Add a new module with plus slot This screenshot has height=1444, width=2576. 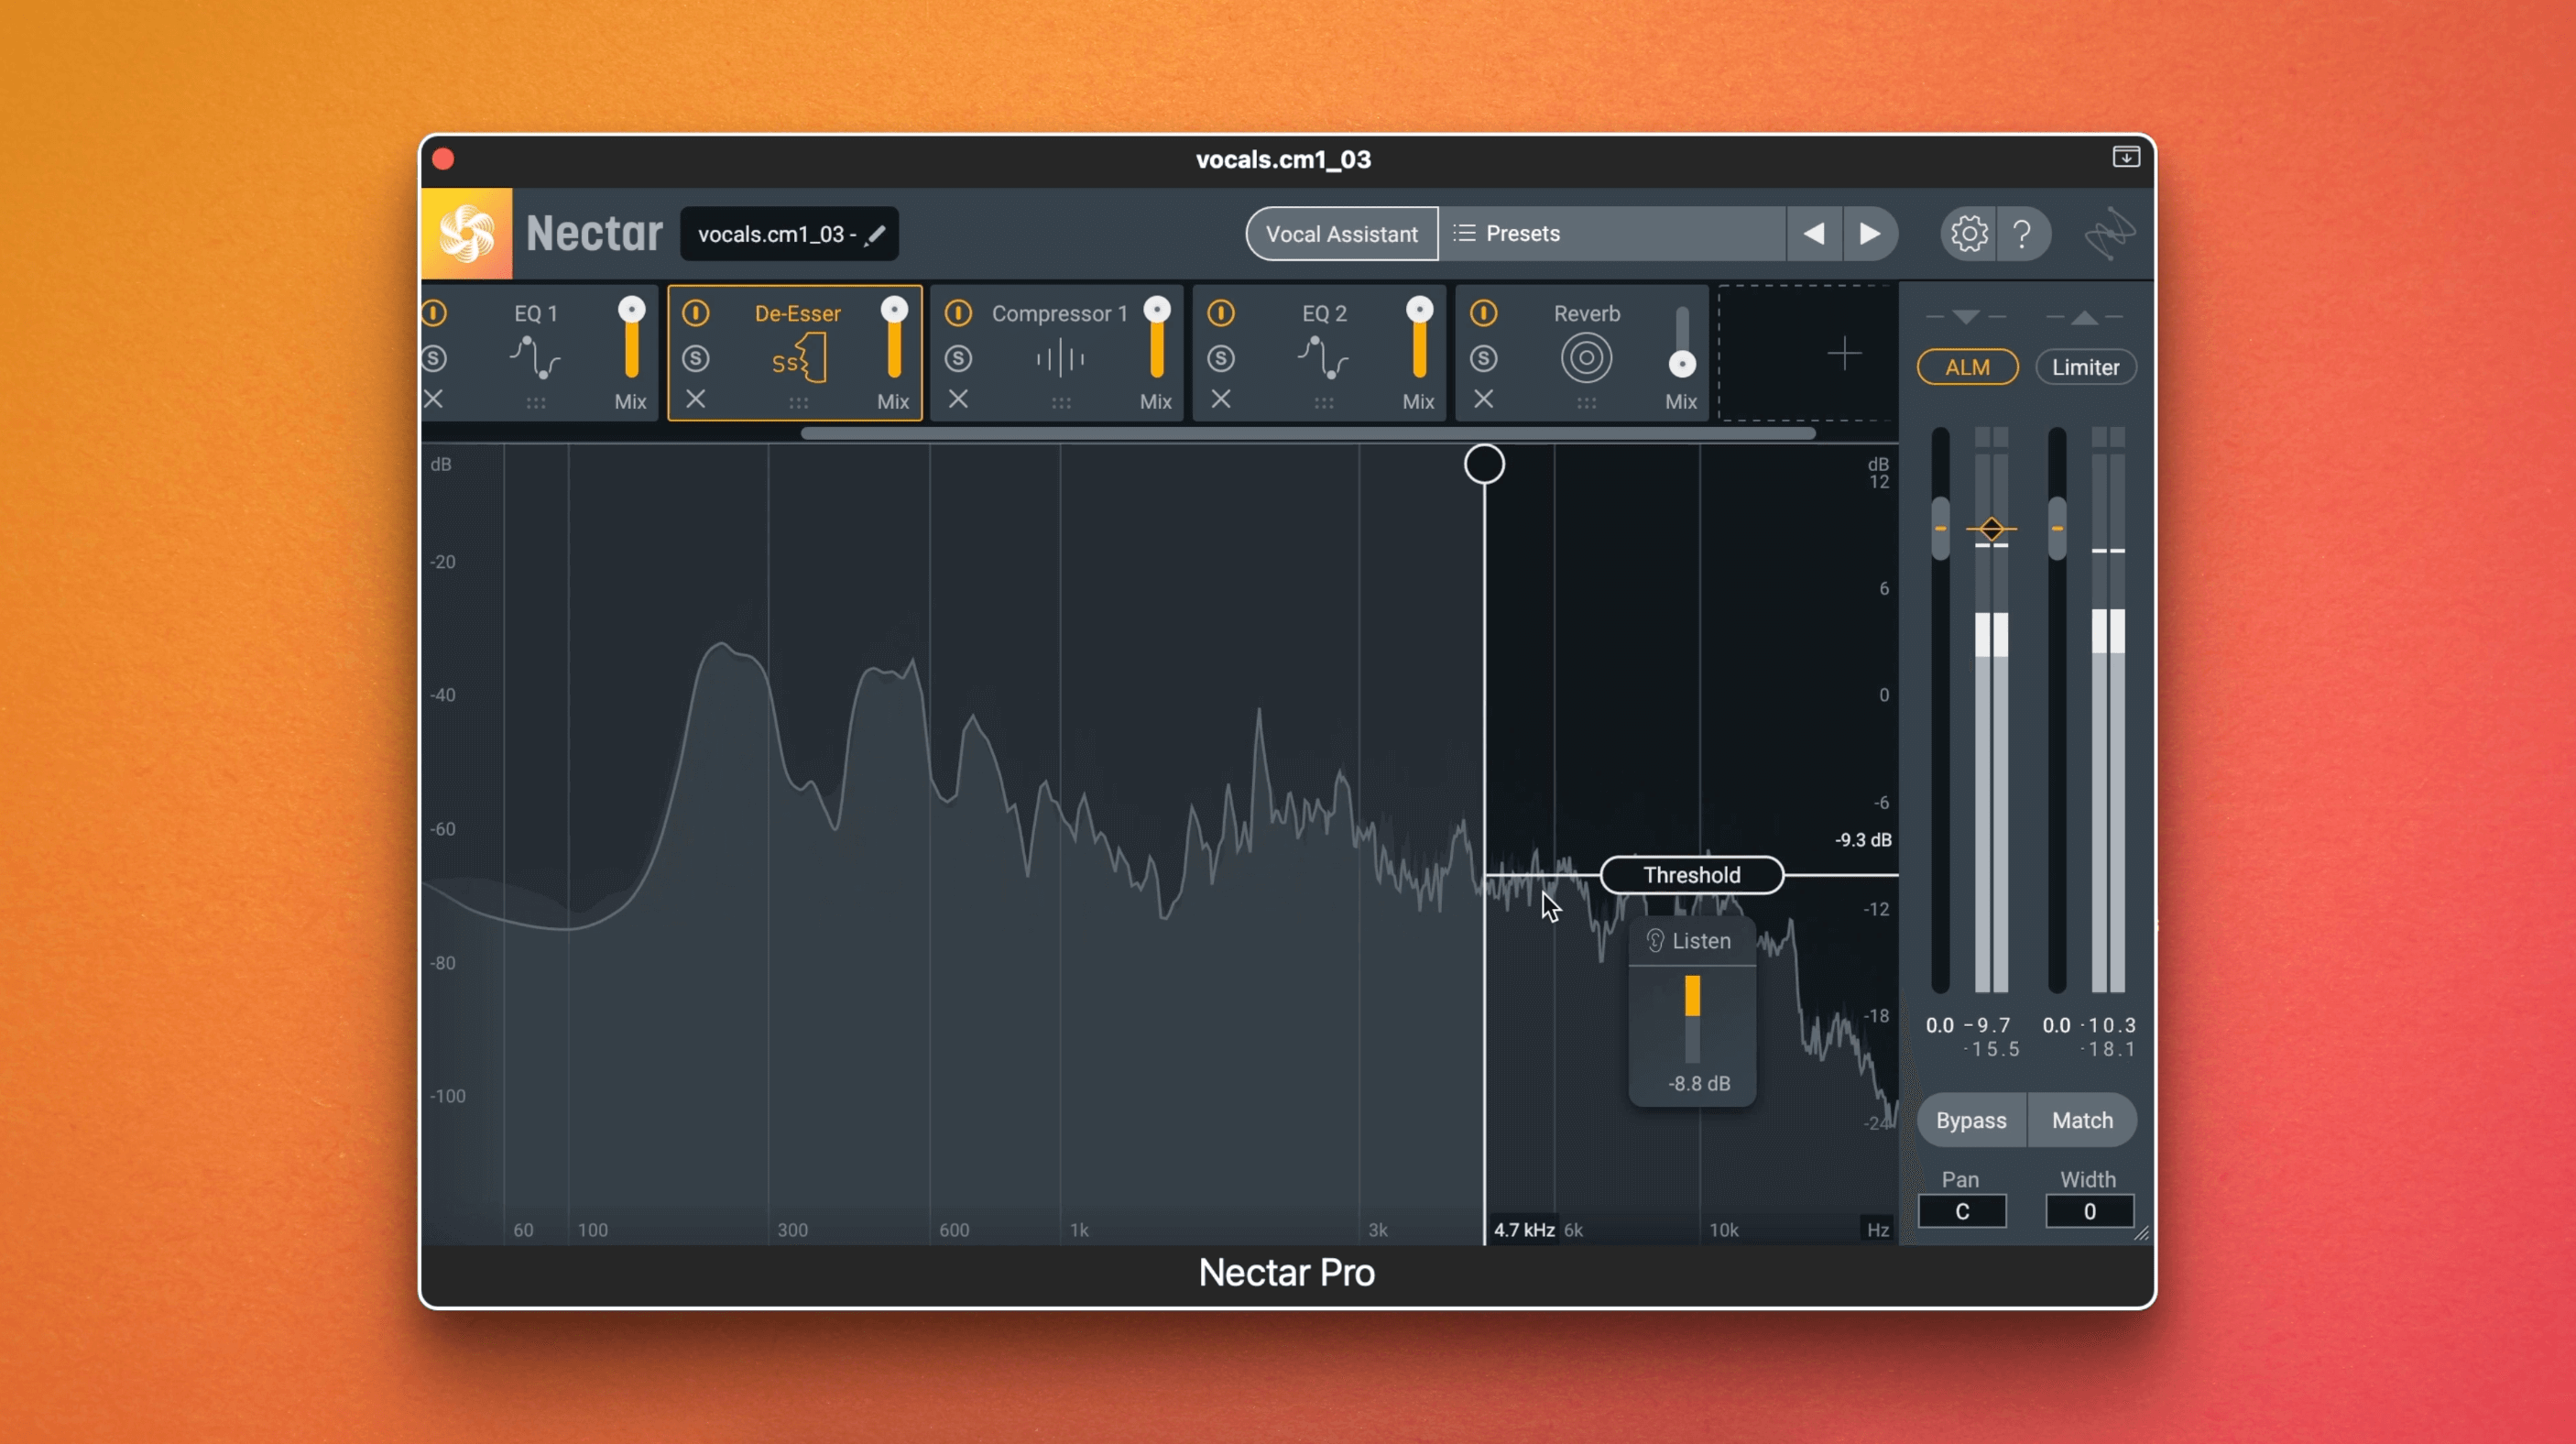coord(1843,353)
